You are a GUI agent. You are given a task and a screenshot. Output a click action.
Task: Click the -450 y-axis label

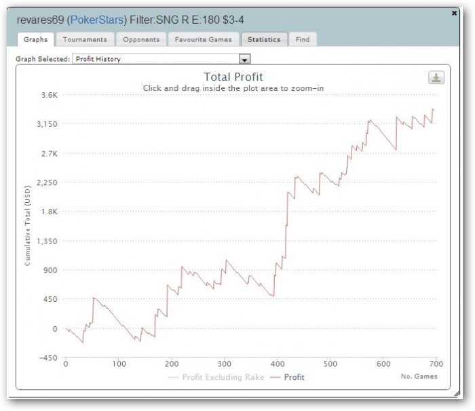[48, 357]
